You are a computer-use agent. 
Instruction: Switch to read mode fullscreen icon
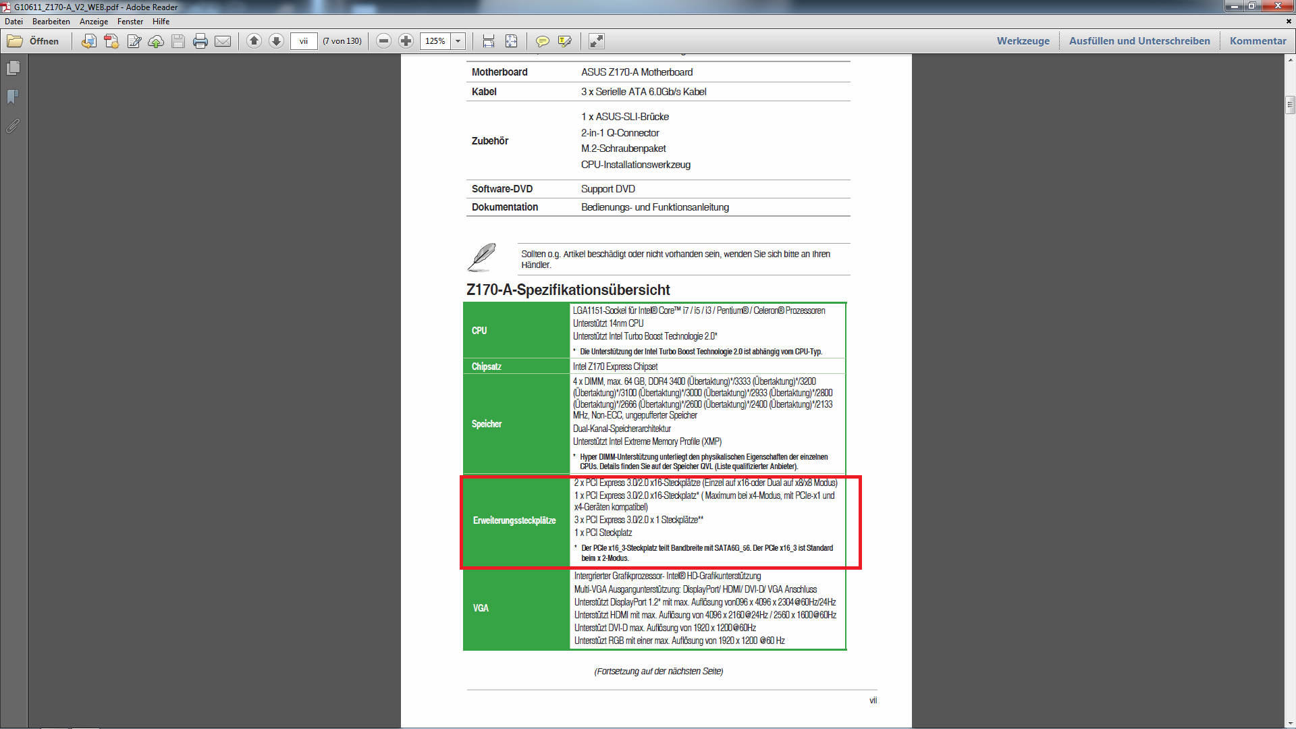596,41
